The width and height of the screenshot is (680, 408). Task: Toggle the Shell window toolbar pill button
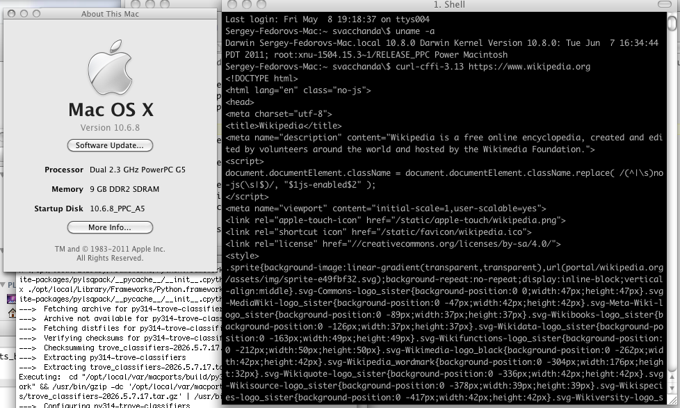(x=665, y=4)
